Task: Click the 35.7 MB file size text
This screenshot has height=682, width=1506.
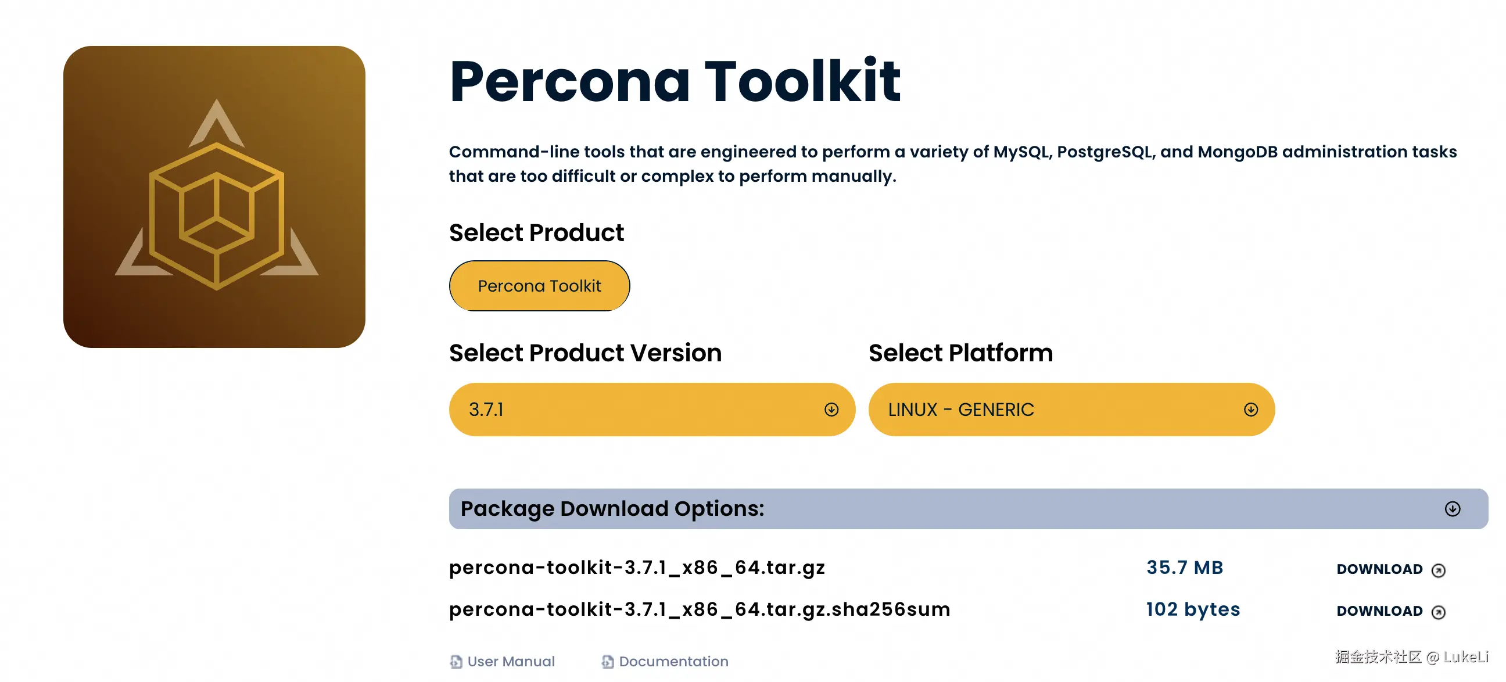Action: click(1185, 568)
